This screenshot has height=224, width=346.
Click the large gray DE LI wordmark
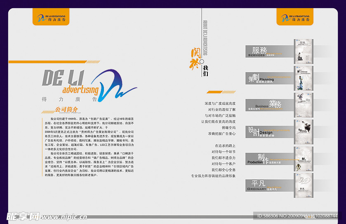(x=64, y=78)
